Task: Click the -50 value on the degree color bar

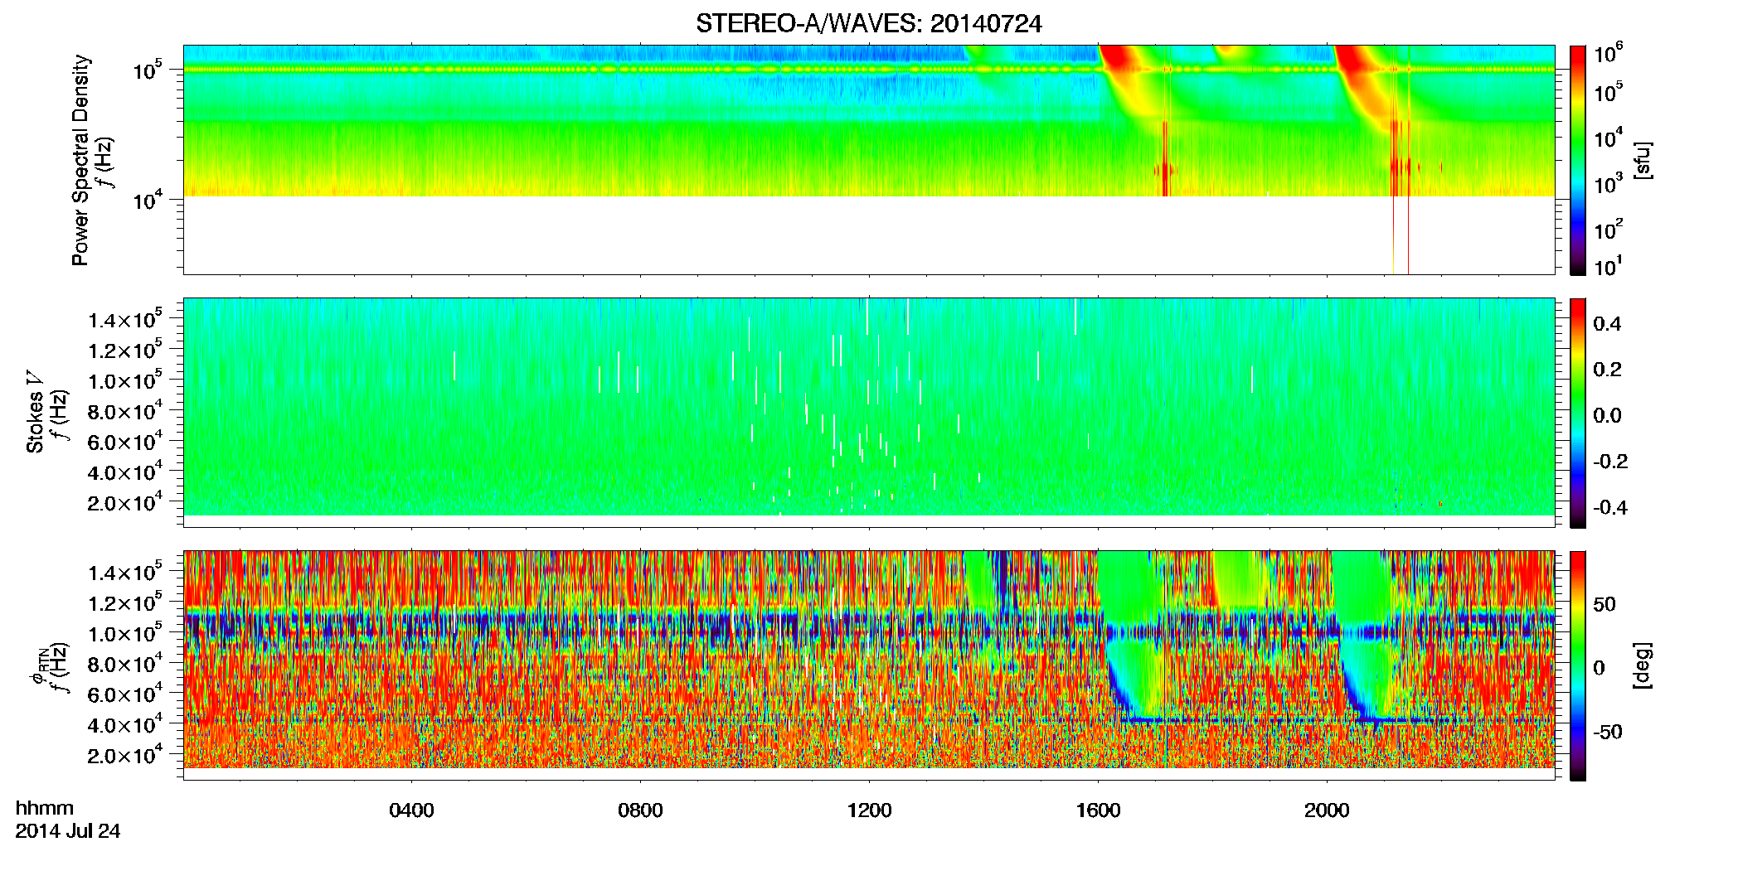Action: click(1608, 732)
